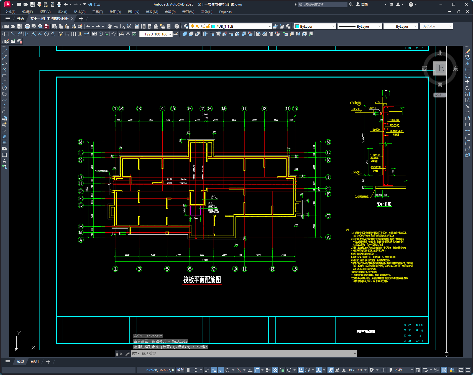Select the Line tool in left toolbar
The image size is (473, 375).
coord(4,51)
